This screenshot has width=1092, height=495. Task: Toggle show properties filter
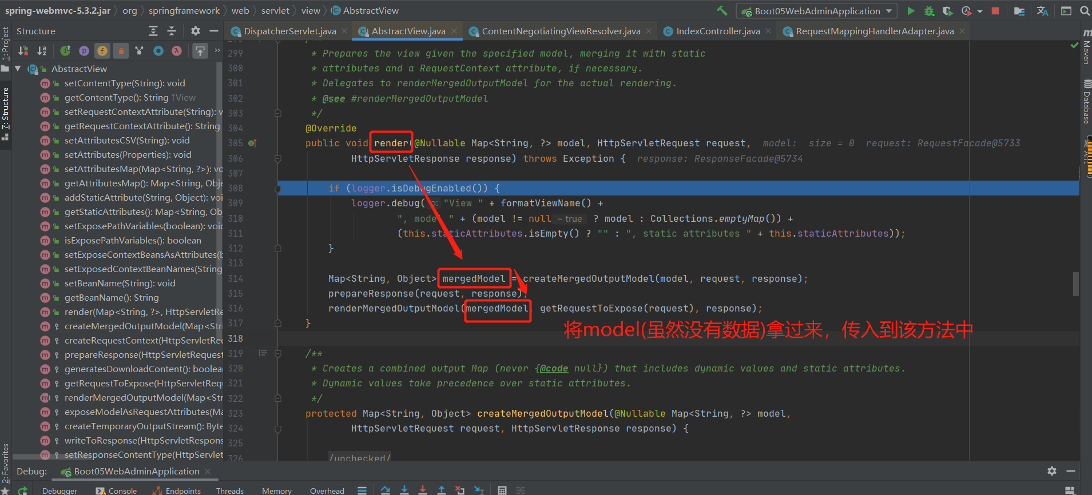(x=84, y=51)
